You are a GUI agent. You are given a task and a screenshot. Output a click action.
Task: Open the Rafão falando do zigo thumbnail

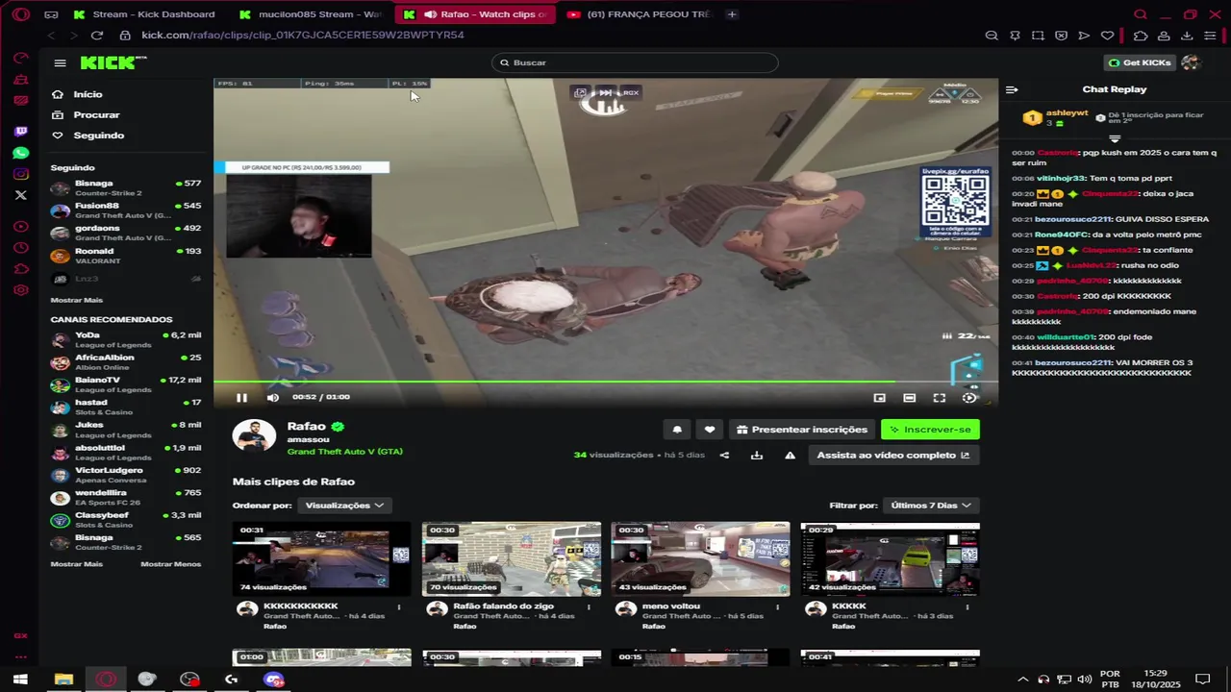[x=512, y=558]
